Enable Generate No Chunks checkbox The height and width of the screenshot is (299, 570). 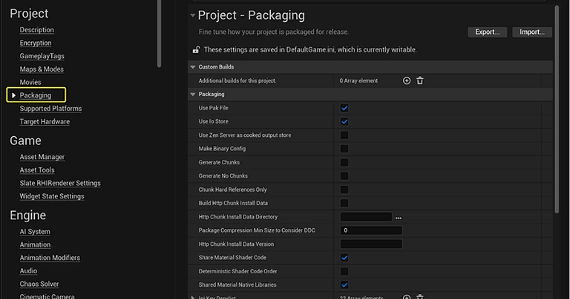pyautogui.click(x=344, y=176)
